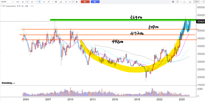Screen dimensions: 205x101
Task: Open the layout dropdown arrow
Action: coord(180,2)
